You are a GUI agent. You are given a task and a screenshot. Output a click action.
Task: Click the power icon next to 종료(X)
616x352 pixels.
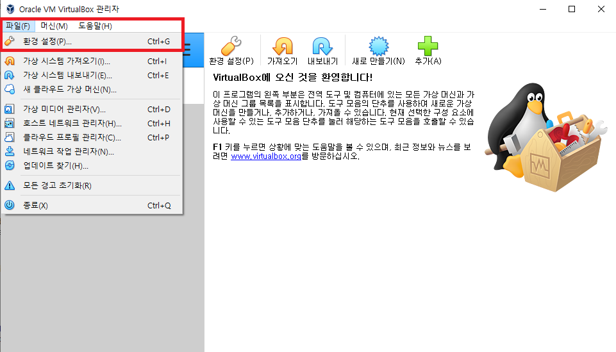[x=10, y=205]
